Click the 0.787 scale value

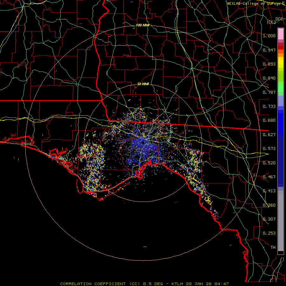coord(269,92)
